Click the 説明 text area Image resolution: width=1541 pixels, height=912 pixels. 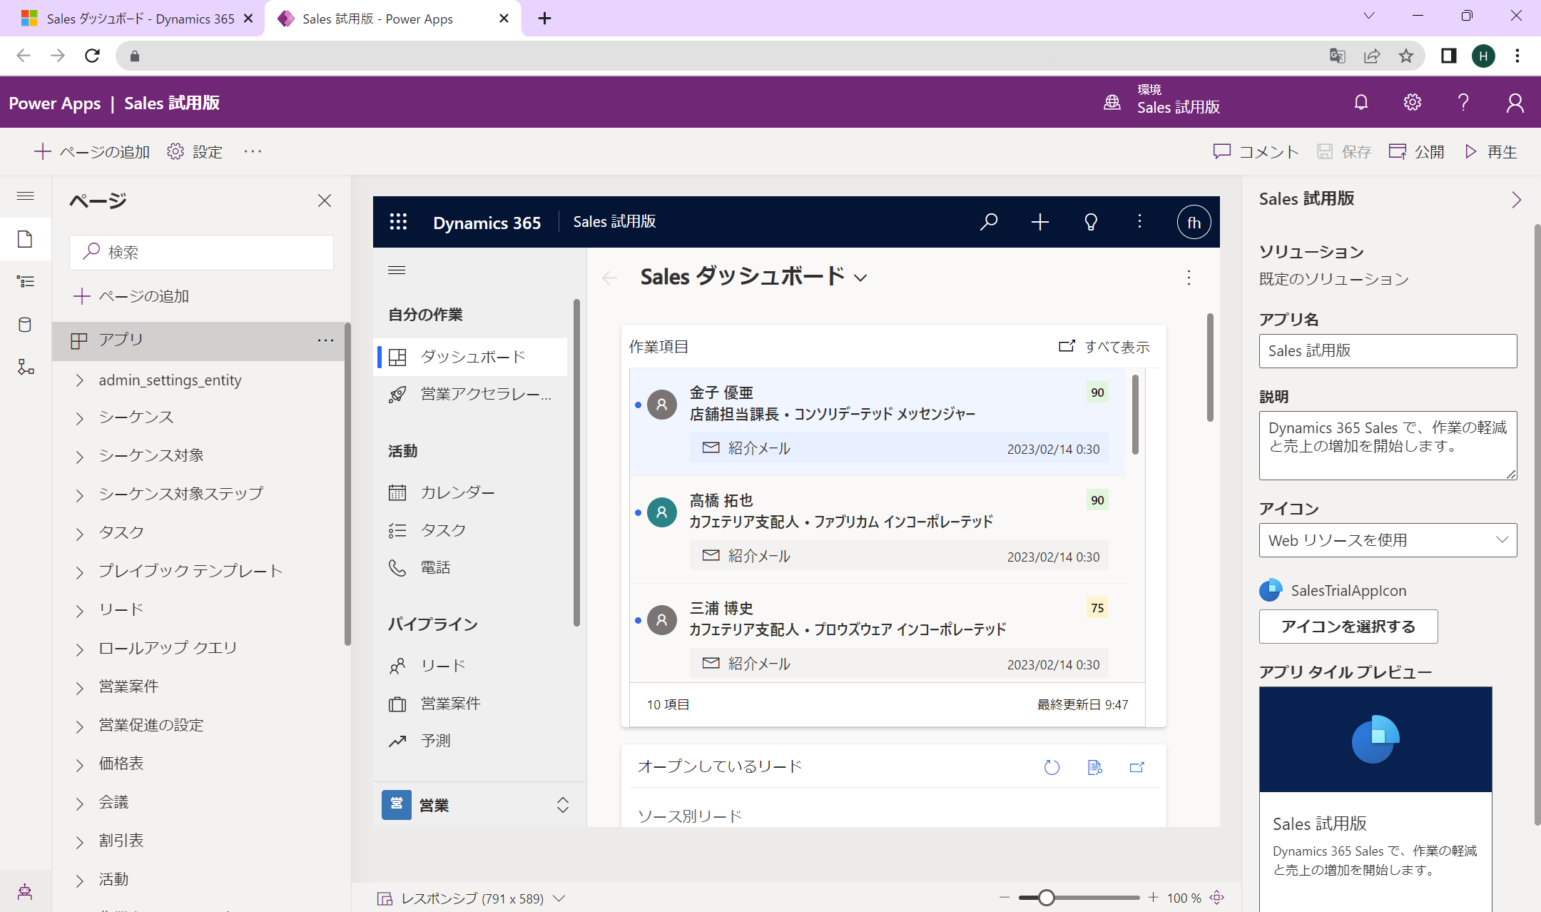click(1388, 445)
